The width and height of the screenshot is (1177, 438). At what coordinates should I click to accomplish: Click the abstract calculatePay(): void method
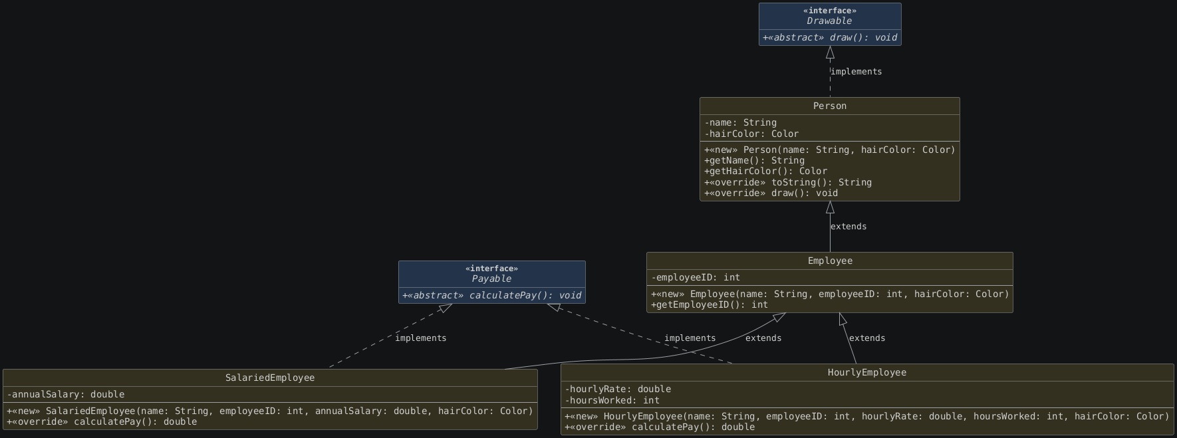pyautogui.click(x=492, y=295)
